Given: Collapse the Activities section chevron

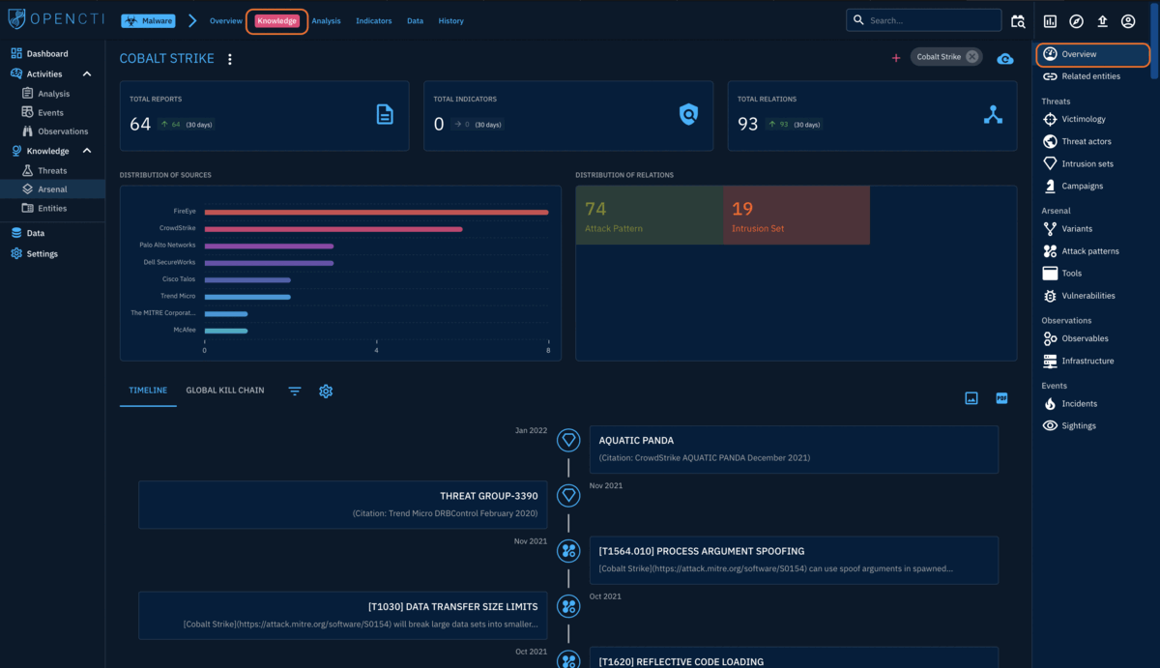Looking at the screenshot, I should pyautogui.click(x=87, y=73).
